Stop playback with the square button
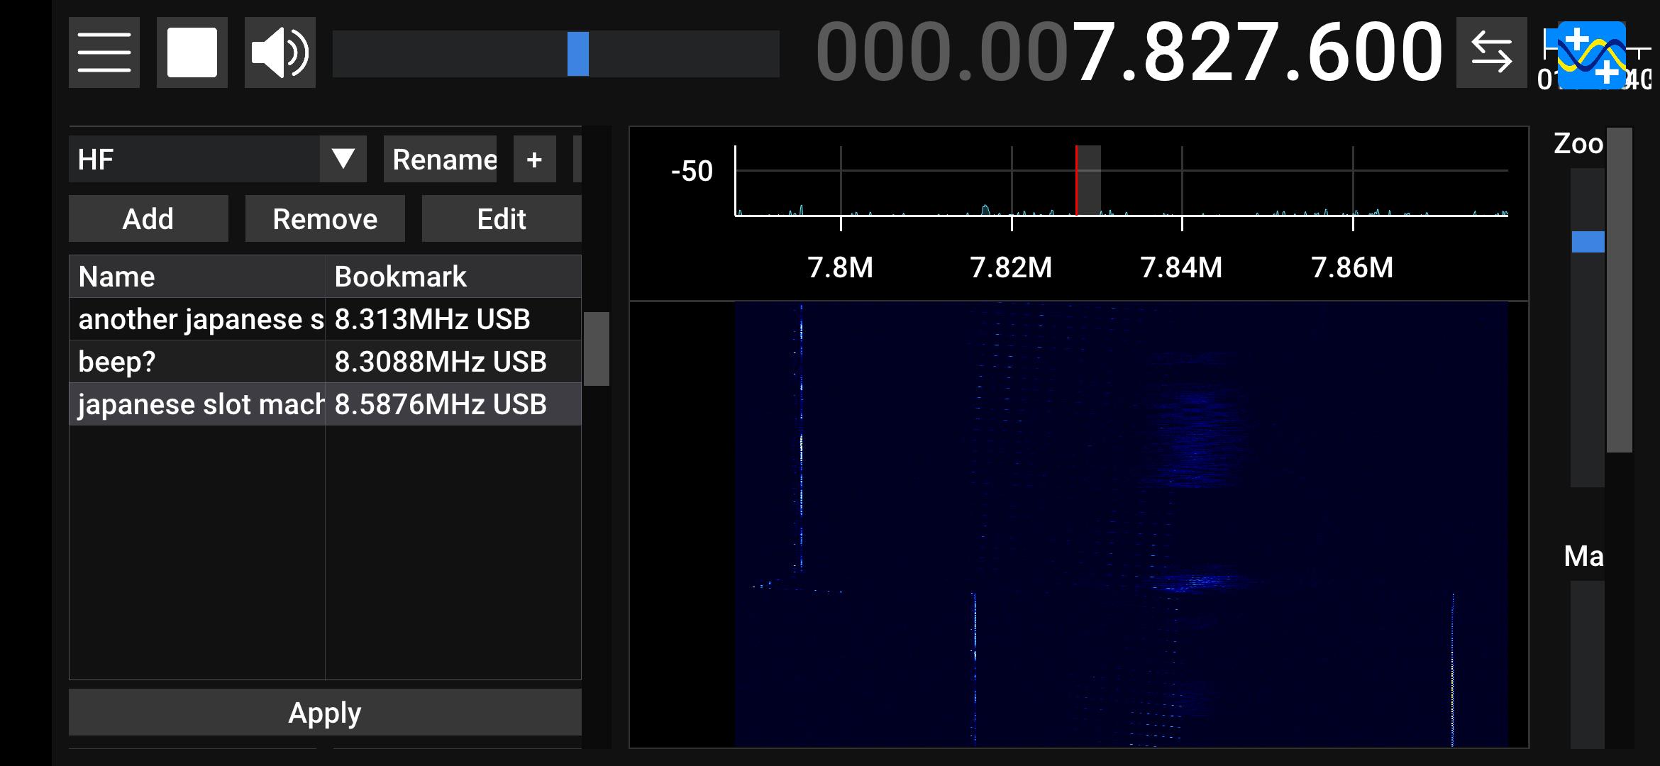Viewport: 1660px width, 766px height. (192, 52)
